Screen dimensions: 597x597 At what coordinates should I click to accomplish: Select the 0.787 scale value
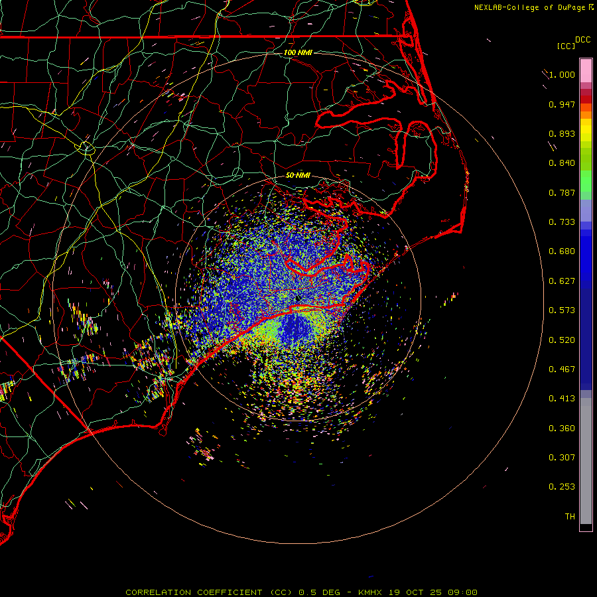pyautogui.click(x=562, y=192)
